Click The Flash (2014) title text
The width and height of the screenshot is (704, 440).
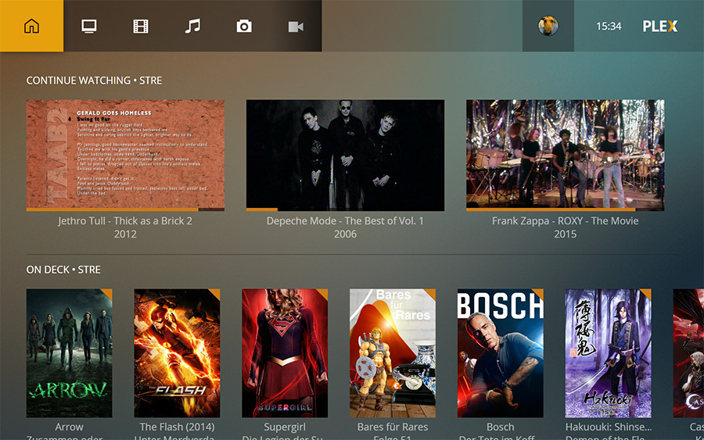pyautogui.click(x=177, y=427)
